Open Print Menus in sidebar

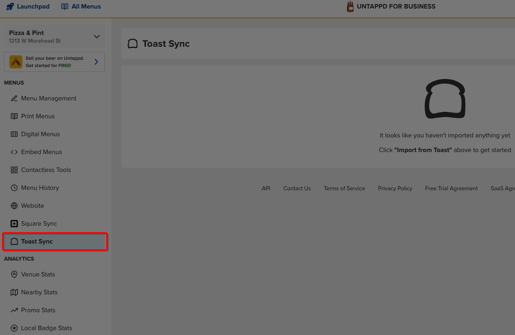click(38, 116)
